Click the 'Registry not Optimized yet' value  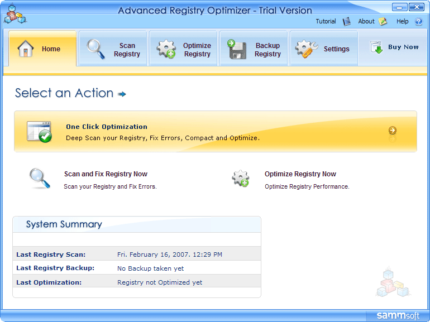(x=160, y=282)
